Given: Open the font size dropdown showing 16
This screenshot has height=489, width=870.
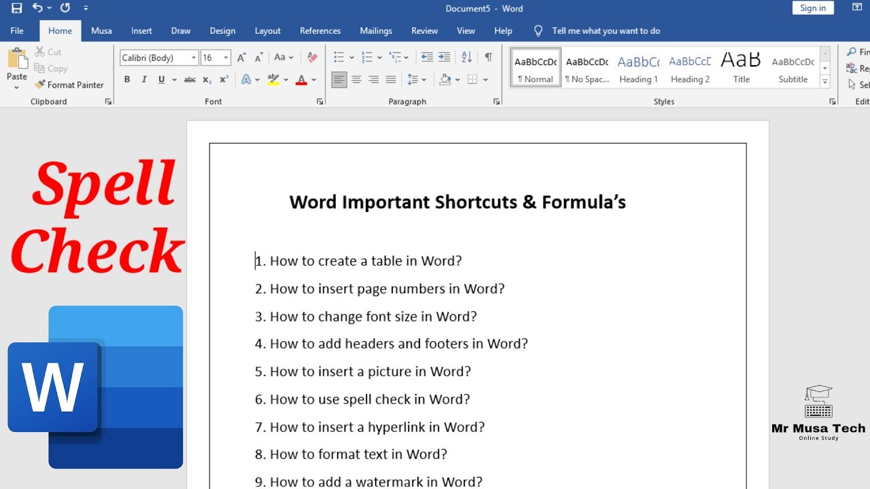Looking at the screenshot, I should point(226,58).
